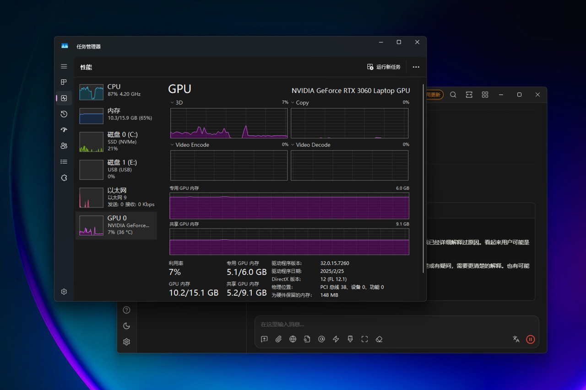Viewport: 586px width, 390px height.
Task: Click the grid apps icon in chat window
Action: tap(485, 95)
